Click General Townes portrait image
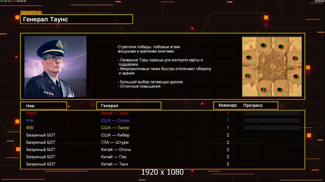 point(55,66)
